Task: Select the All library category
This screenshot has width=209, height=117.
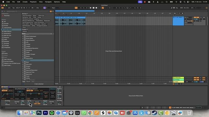Action: (x=5, y=21)
